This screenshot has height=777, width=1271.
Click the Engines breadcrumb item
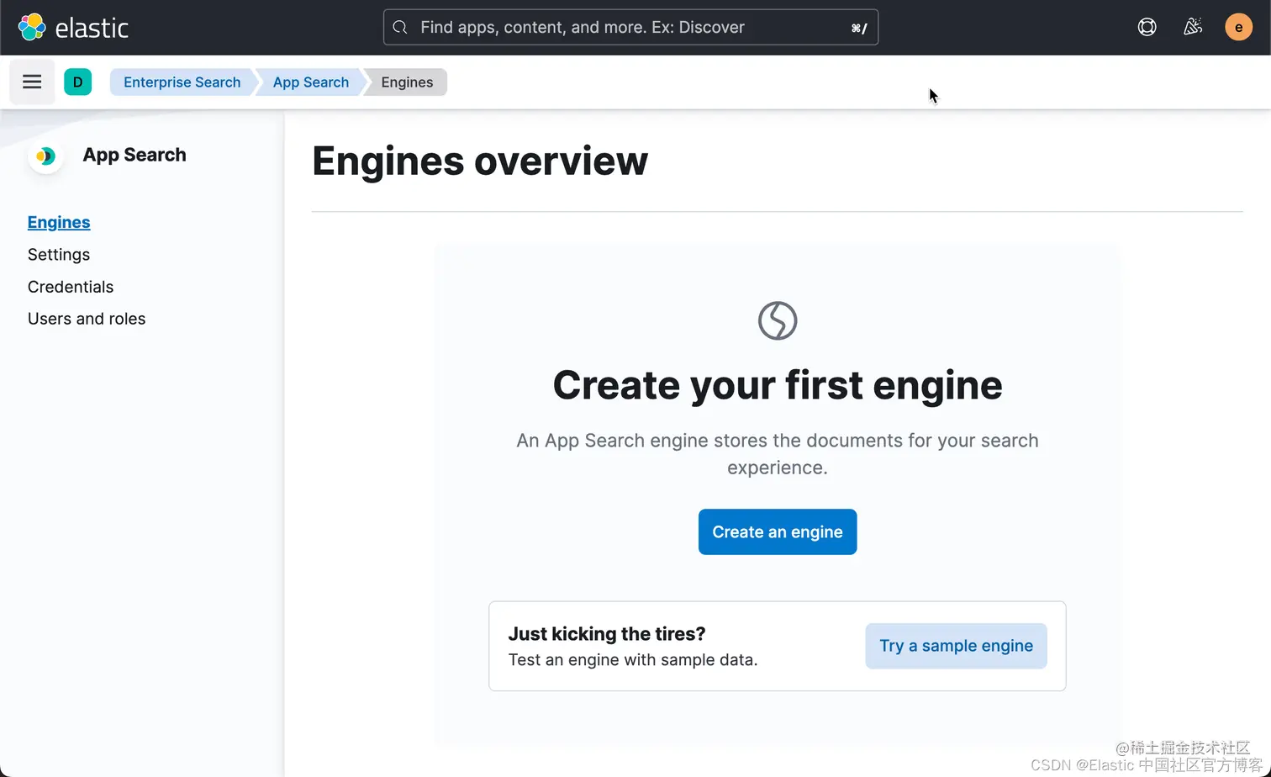click(x=407, y=82)
